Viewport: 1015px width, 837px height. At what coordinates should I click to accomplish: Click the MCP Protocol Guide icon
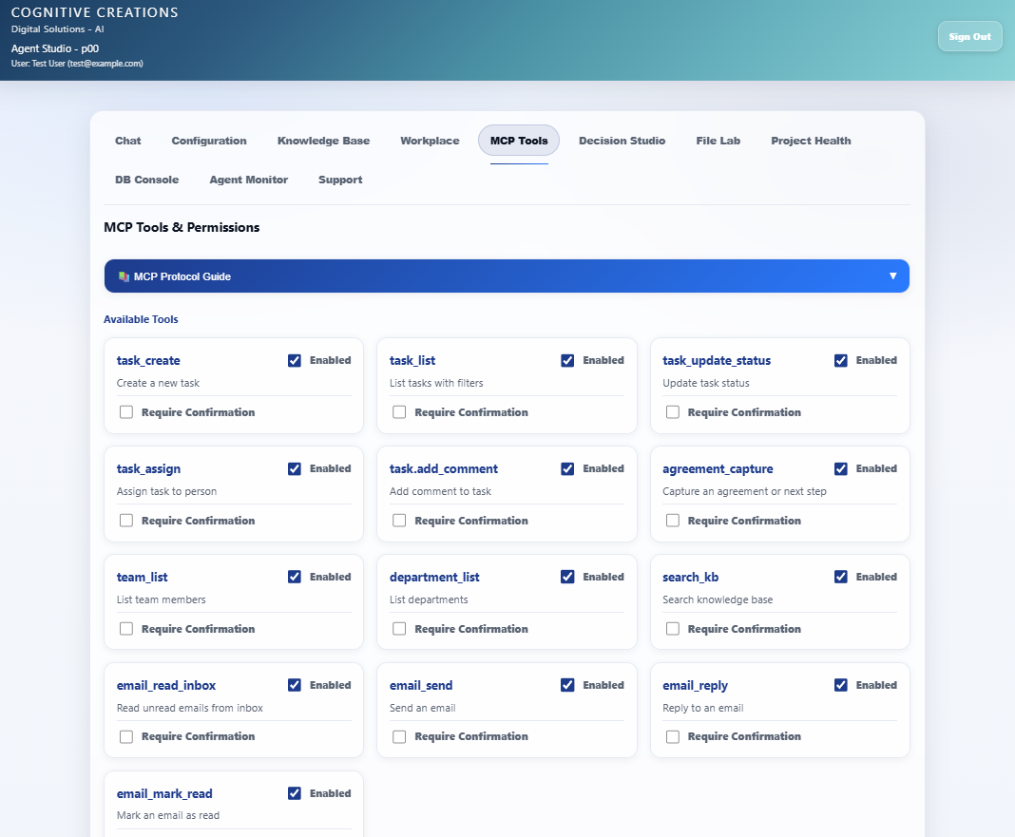(123, 276)
